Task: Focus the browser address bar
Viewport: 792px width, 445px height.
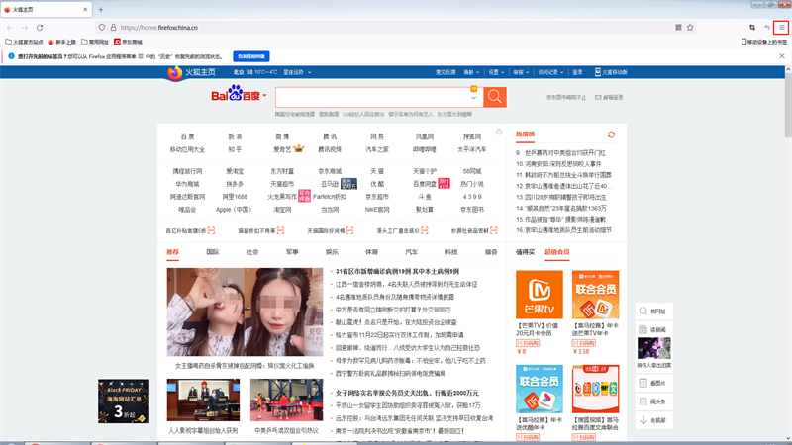Action: click(x=394, y=28)
